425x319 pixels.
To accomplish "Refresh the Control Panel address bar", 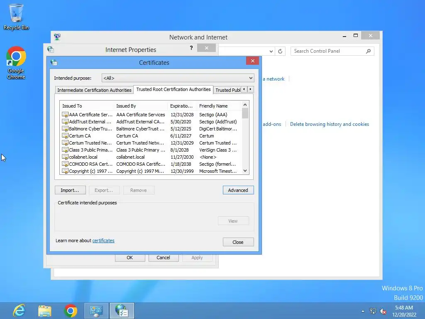I will pyautogui.click(x=280, y=51).
